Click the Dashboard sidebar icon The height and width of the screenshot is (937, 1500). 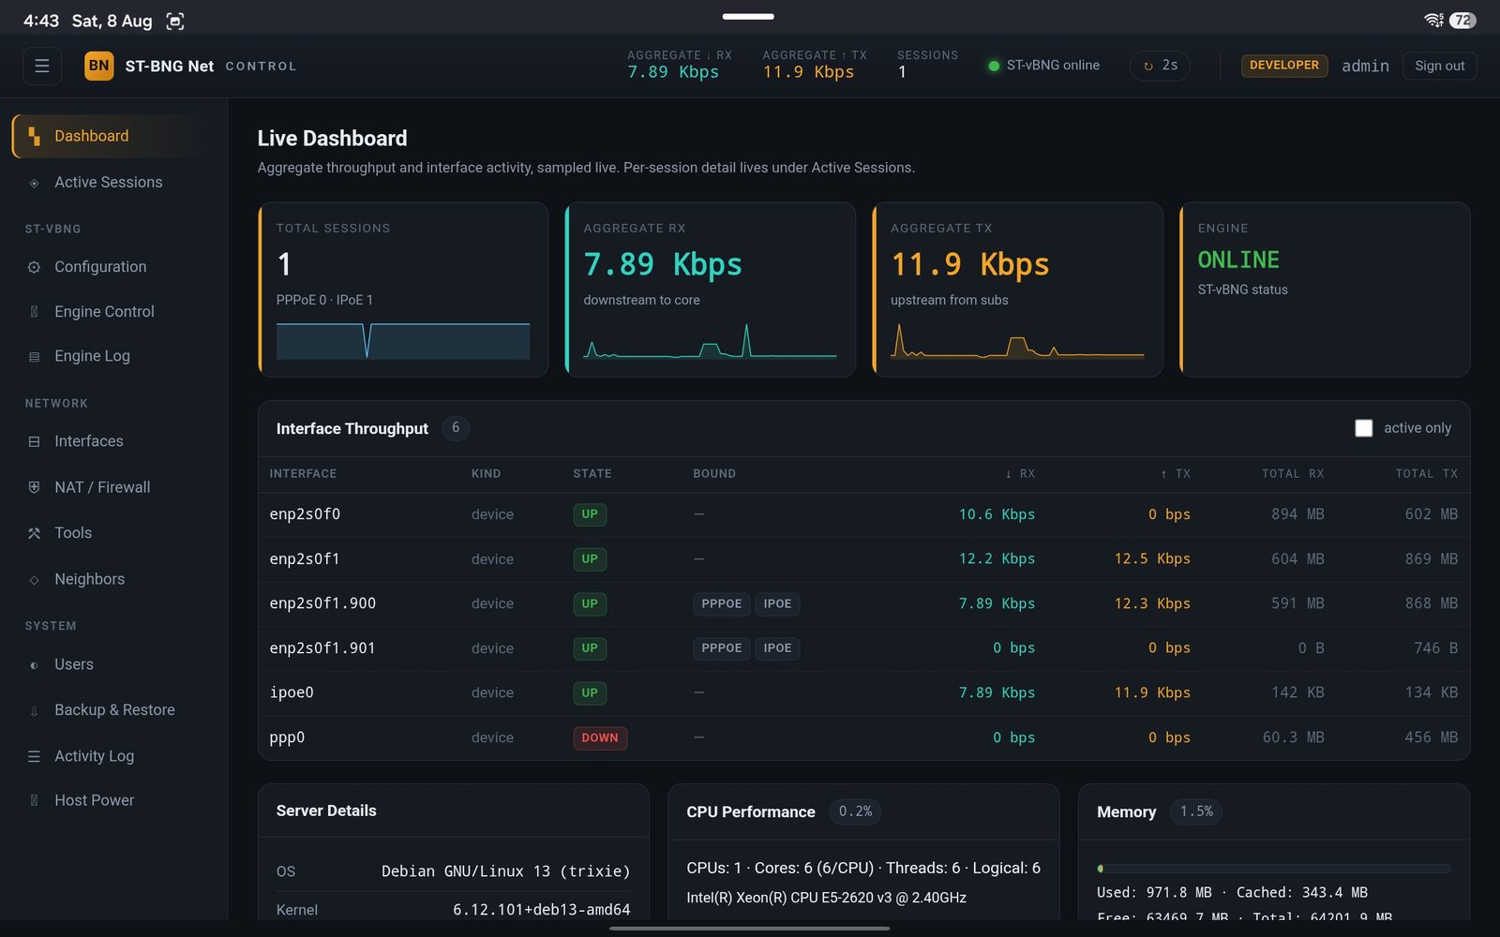tap(34, 136)
